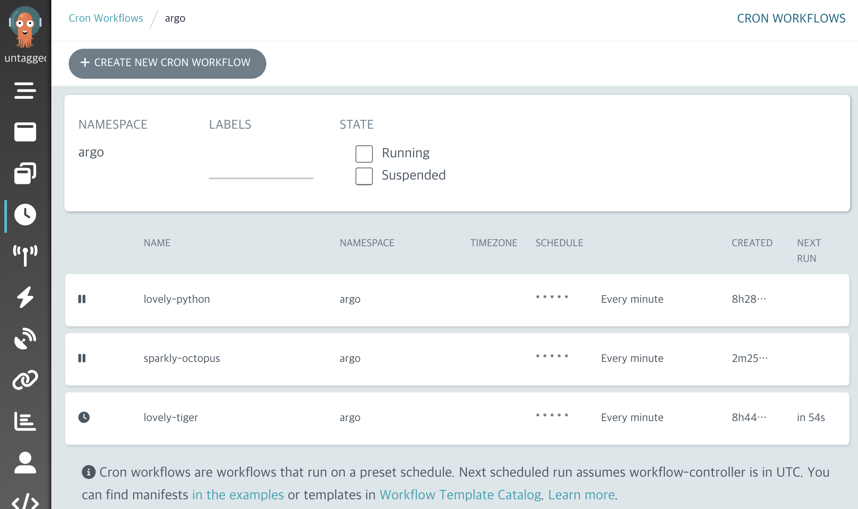This screenshot has height=509, width=858.
Task: Select the argo breadcrumb tab
Action: (175, 18)
